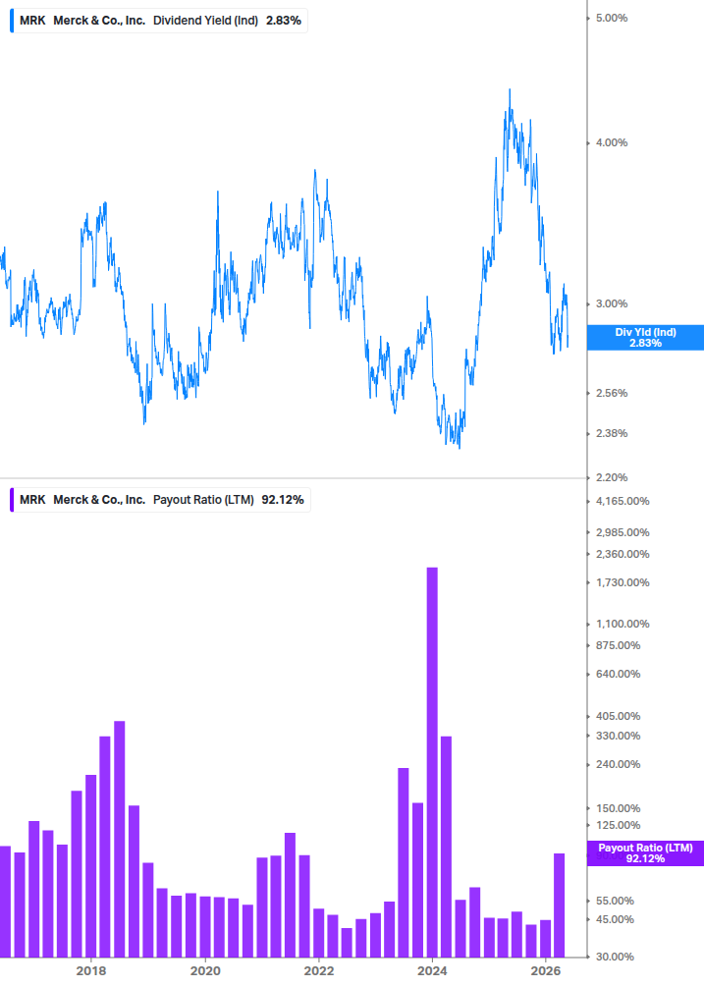Click the Div Yld (Ind) 2.83% value tag
The image size is (704, 987).
[x=645, y=338]
